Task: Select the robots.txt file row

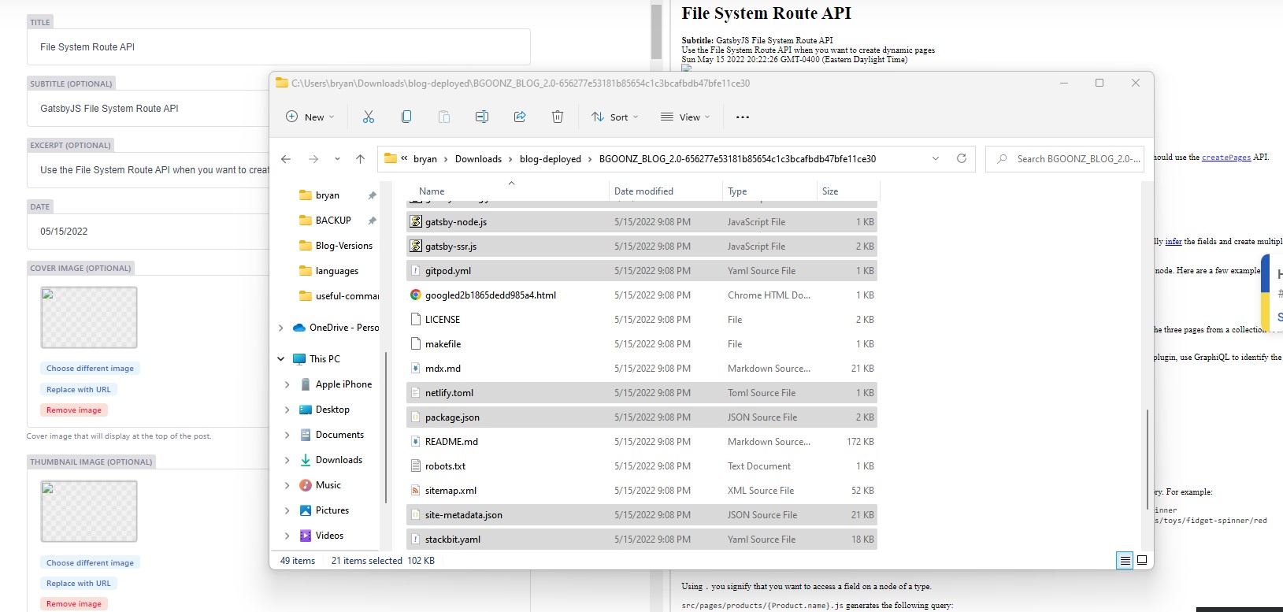Action: (x=642, y=466)
